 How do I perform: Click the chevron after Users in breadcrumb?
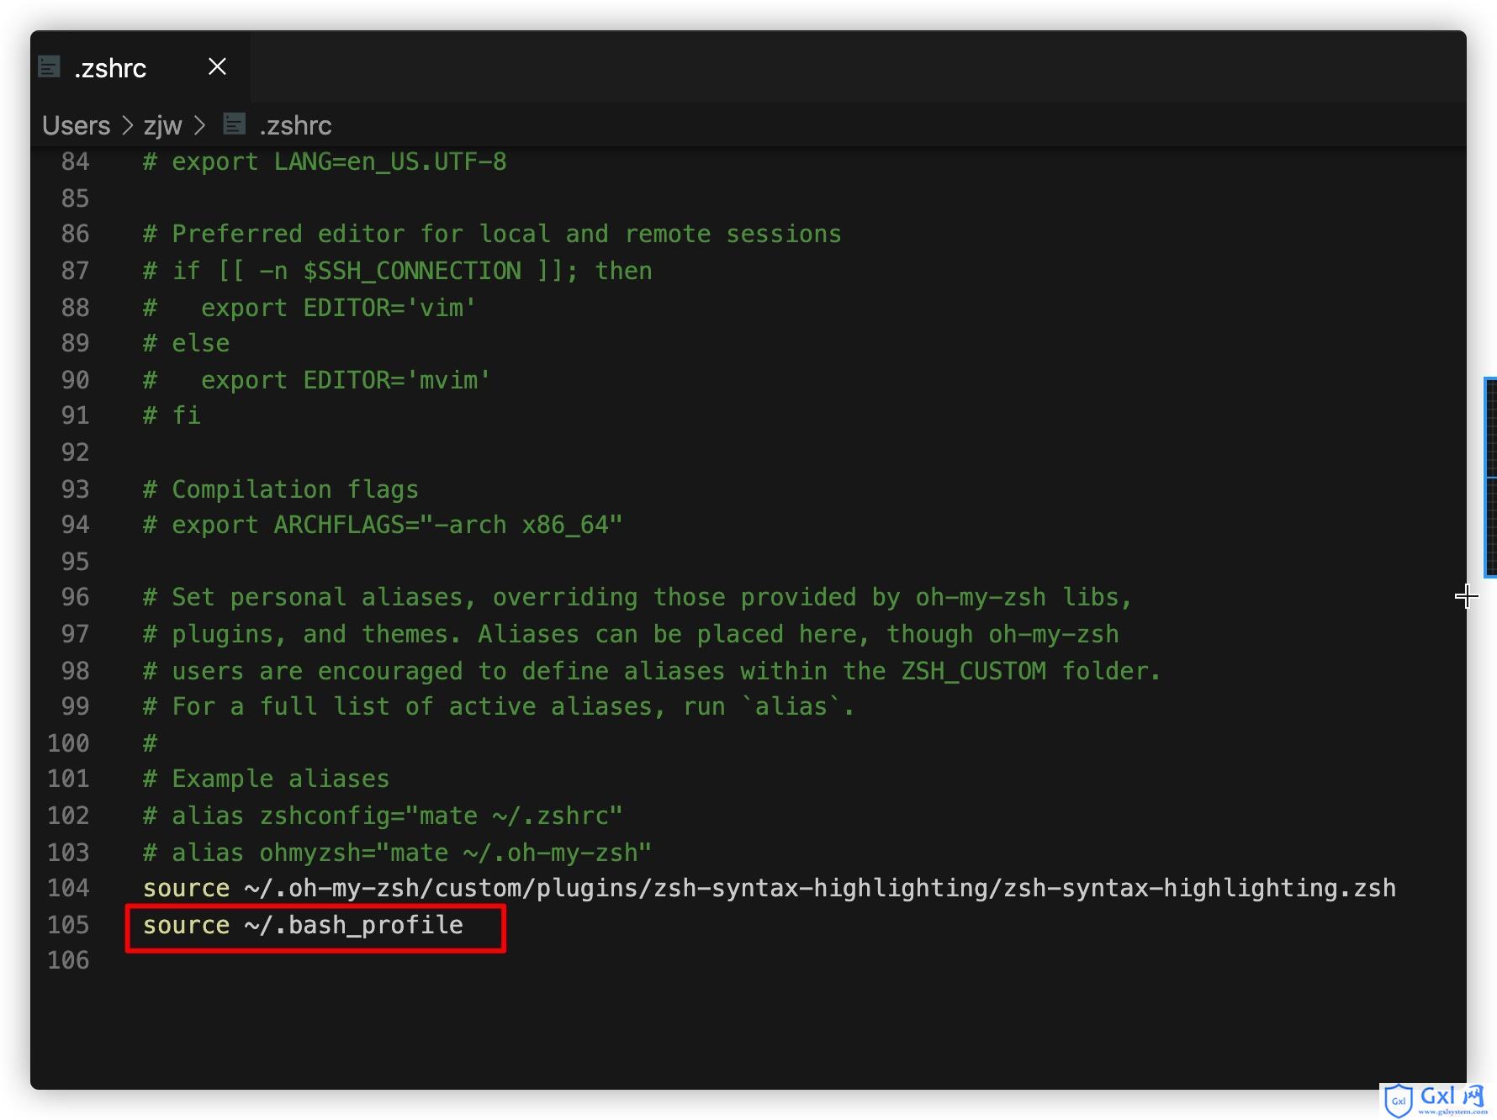[x=127, y=125]
